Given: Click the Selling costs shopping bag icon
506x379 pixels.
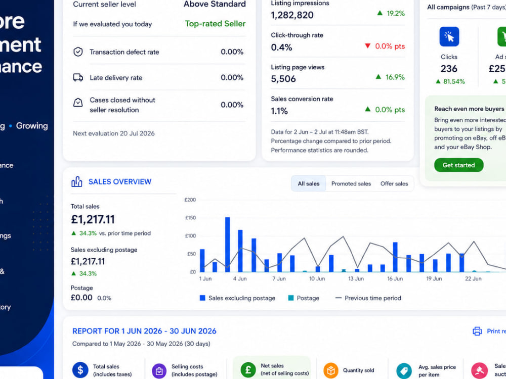Looking at the screenshot, I should point(159,371).
